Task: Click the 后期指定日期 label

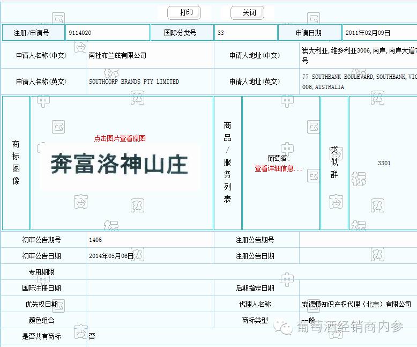Action: tap(255, 288)
